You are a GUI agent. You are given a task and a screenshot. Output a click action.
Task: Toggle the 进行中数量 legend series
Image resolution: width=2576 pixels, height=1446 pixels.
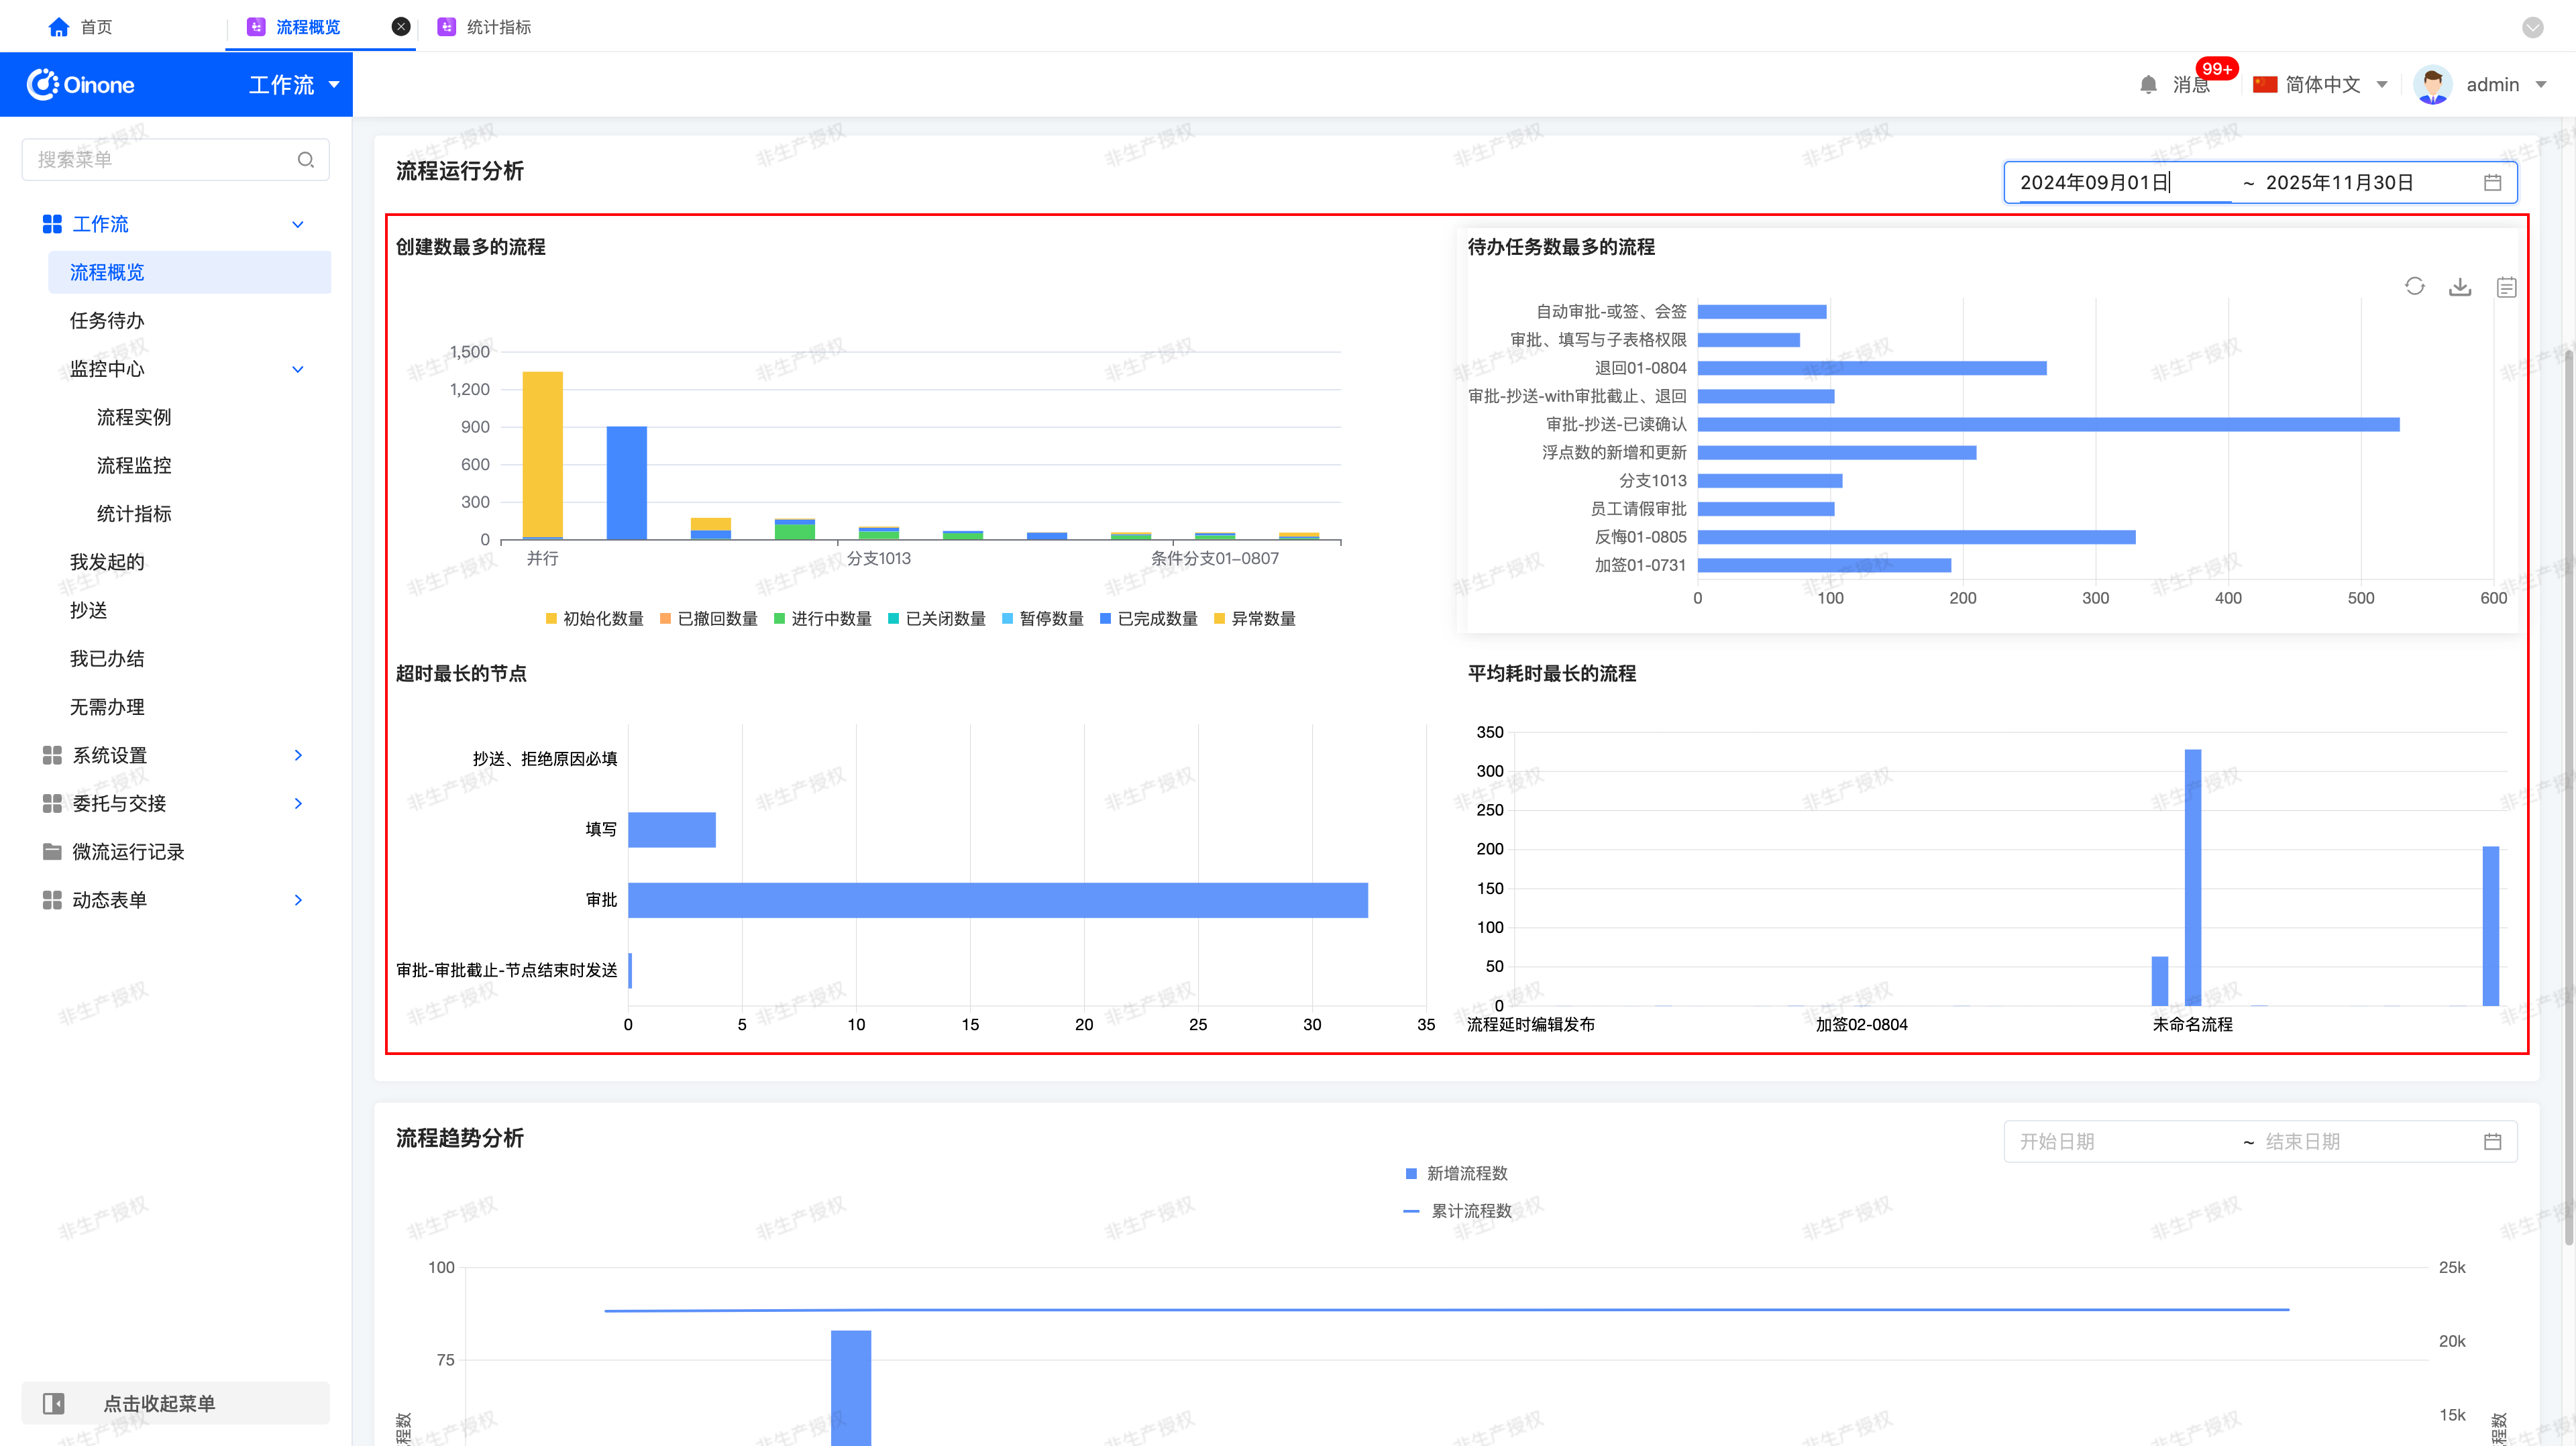click(822, 619)
